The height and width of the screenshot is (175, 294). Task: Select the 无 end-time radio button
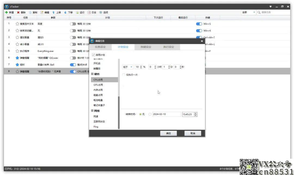[x=140, y=114]
